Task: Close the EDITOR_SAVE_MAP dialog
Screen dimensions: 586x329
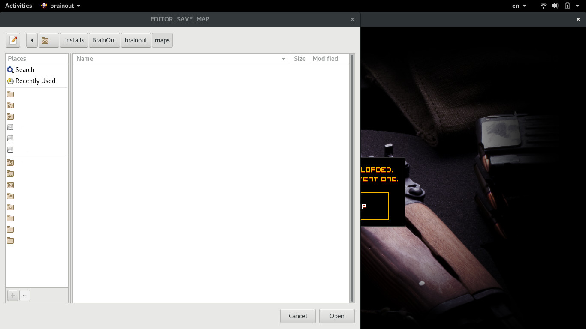Action: click(353, 19)
